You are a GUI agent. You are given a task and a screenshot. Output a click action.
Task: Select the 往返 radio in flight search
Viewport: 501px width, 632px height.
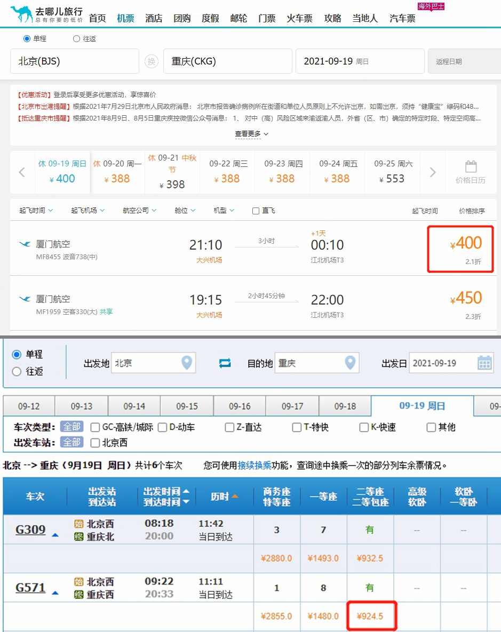[x=76, y=39]
